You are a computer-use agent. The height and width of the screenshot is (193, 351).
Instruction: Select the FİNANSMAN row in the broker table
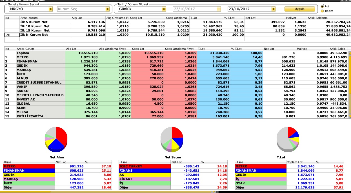(176, 61)
